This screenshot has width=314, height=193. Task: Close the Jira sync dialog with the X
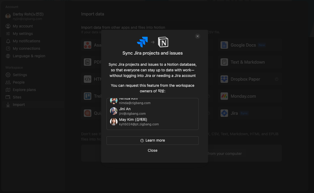197,36
